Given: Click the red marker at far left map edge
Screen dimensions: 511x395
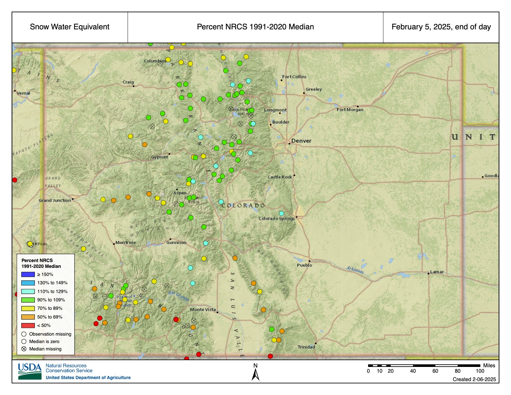Looking at the screenshot, I should point(15,180).
